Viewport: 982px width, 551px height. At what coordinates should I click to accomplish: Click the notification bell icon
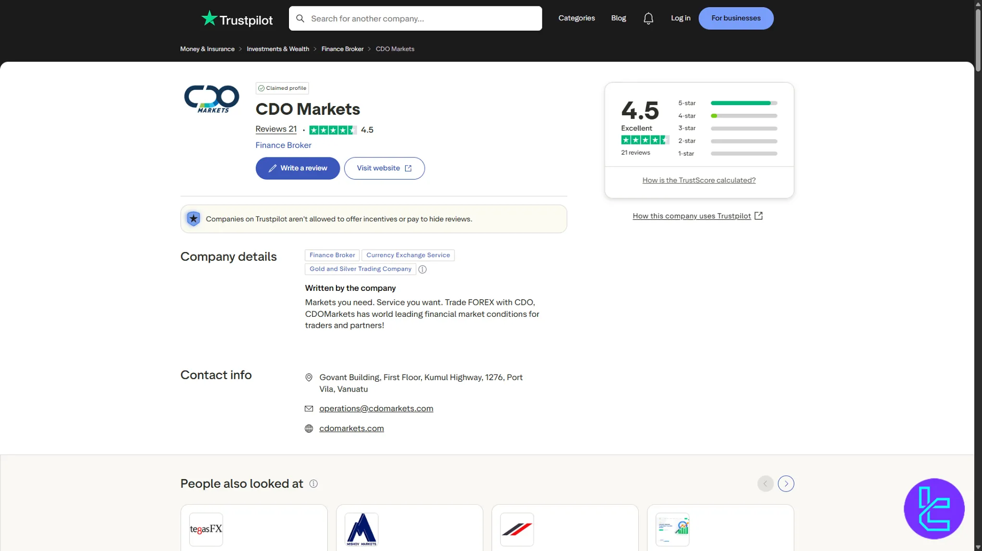point(648,18)
